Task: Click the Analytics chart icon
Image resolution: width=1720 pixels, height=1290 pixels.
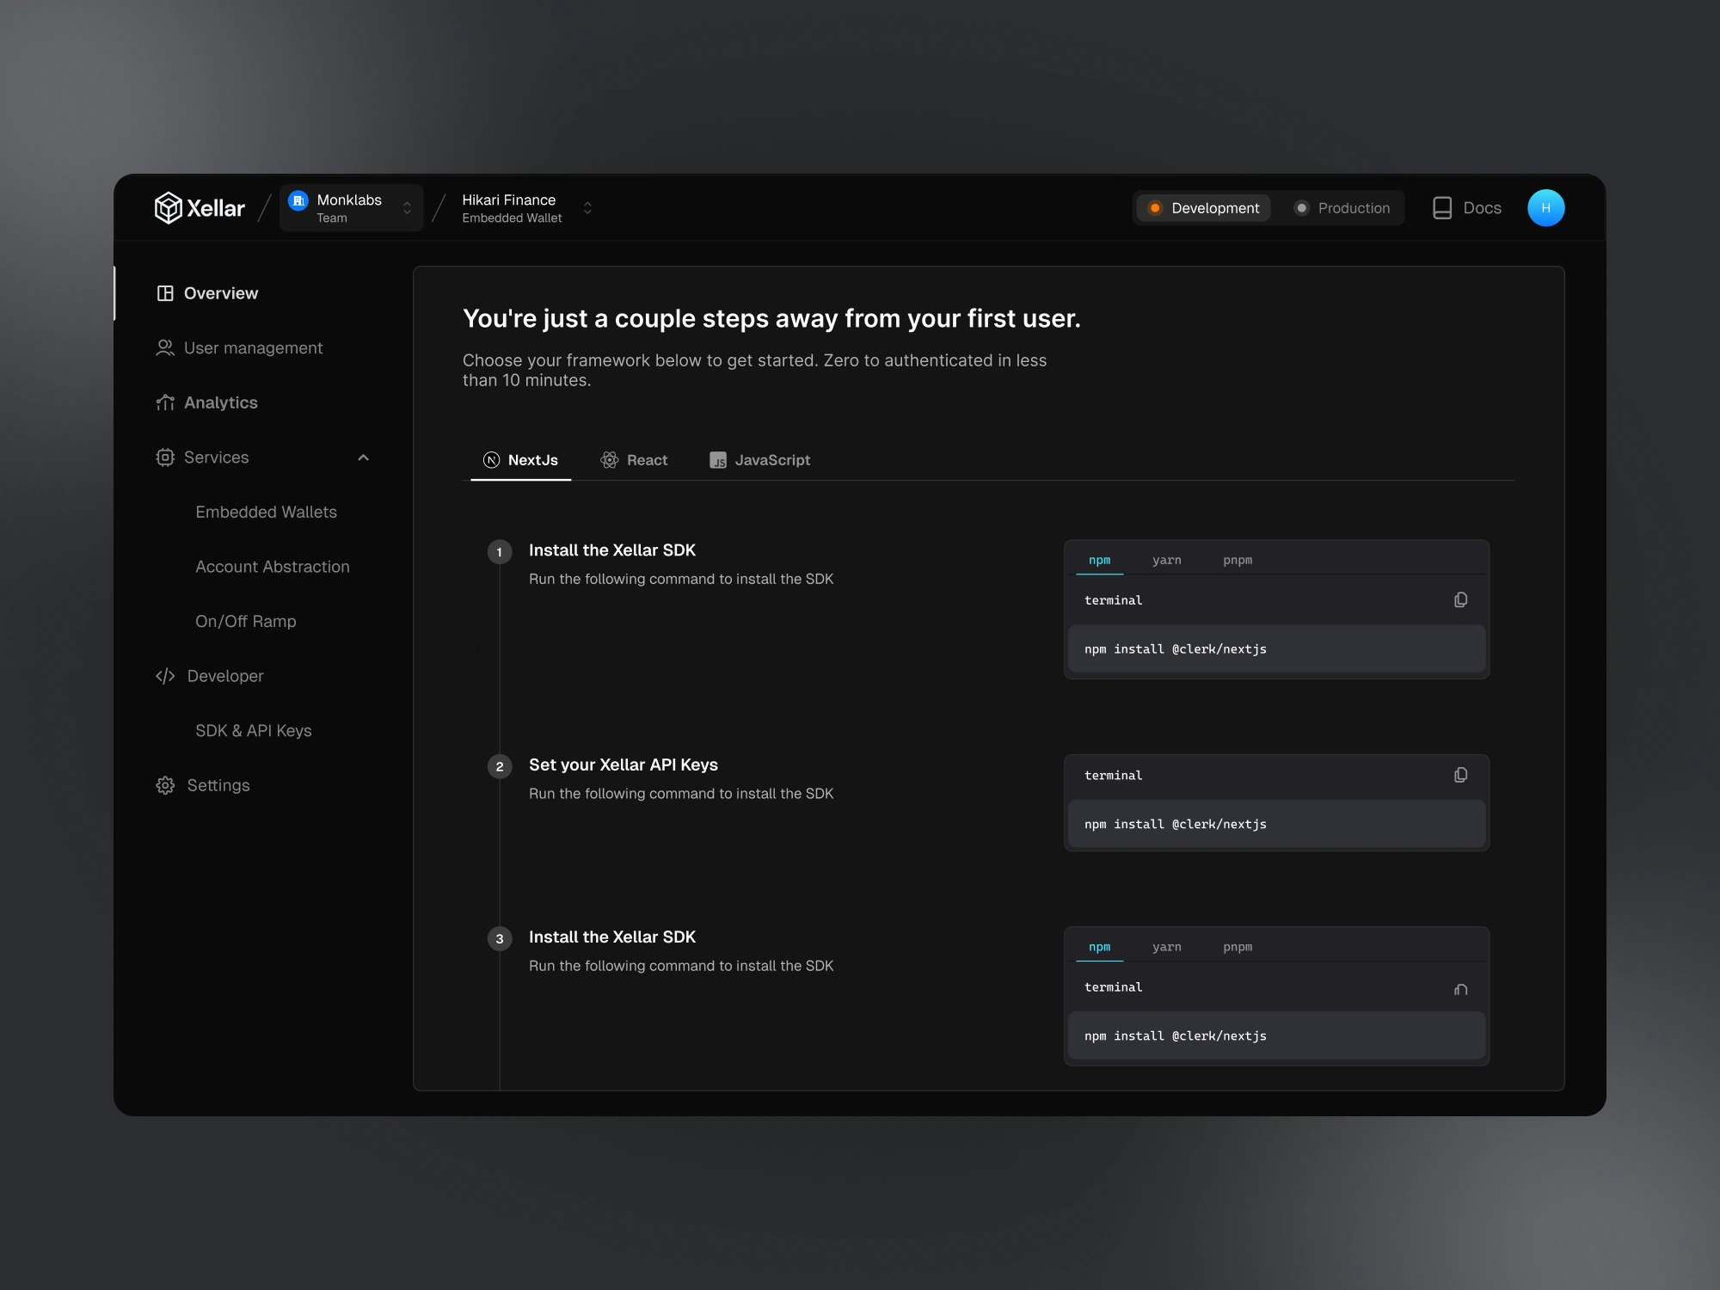Action: pos(165,402)
